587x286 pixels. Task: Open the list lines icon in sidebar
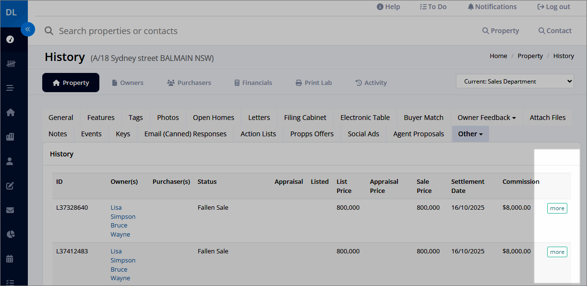(x=10, y=88)
